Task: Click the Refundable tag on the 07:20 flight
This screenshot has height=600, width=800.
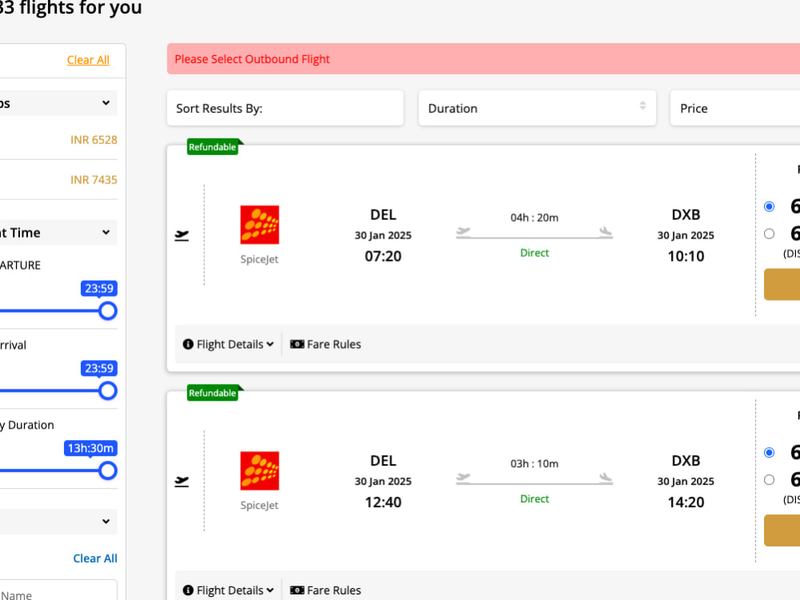Action: (213, 147)
